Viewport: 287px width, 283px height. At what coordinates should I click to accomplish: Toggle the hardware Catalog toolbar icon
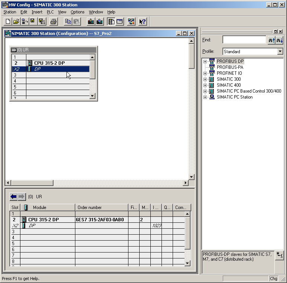[x=111, y=22]
